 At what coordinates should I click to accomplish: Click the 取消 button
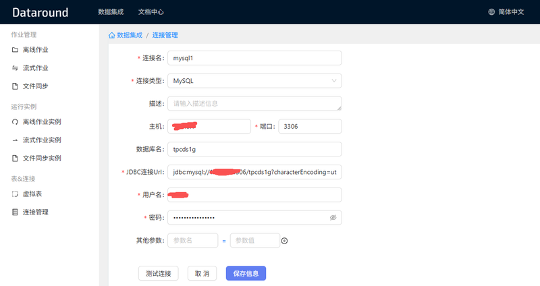pos(202,273)
